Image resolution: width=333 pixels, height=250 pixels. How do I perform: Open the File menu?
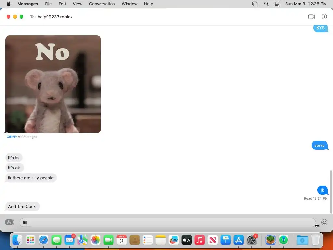coord(48,4)
